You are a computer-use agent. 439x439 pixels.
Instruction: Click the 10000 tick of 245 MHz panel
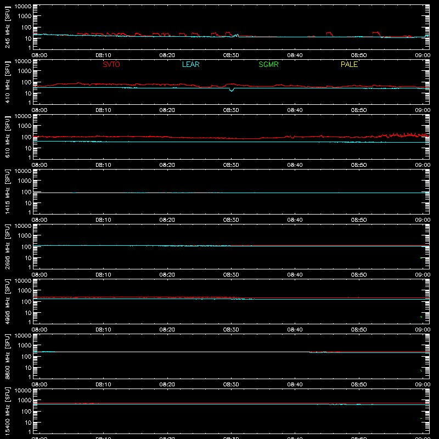(x=23, y=7)
